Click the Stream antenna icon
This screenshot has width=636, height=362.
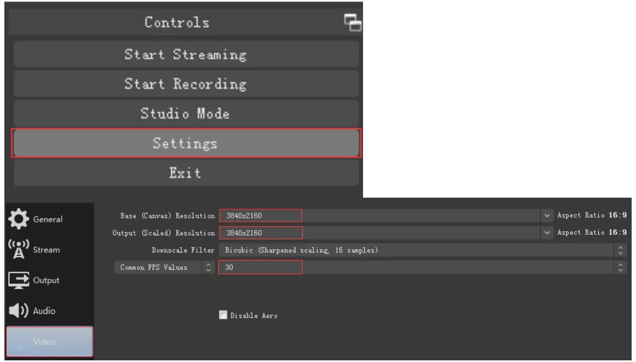click(19, 249)
